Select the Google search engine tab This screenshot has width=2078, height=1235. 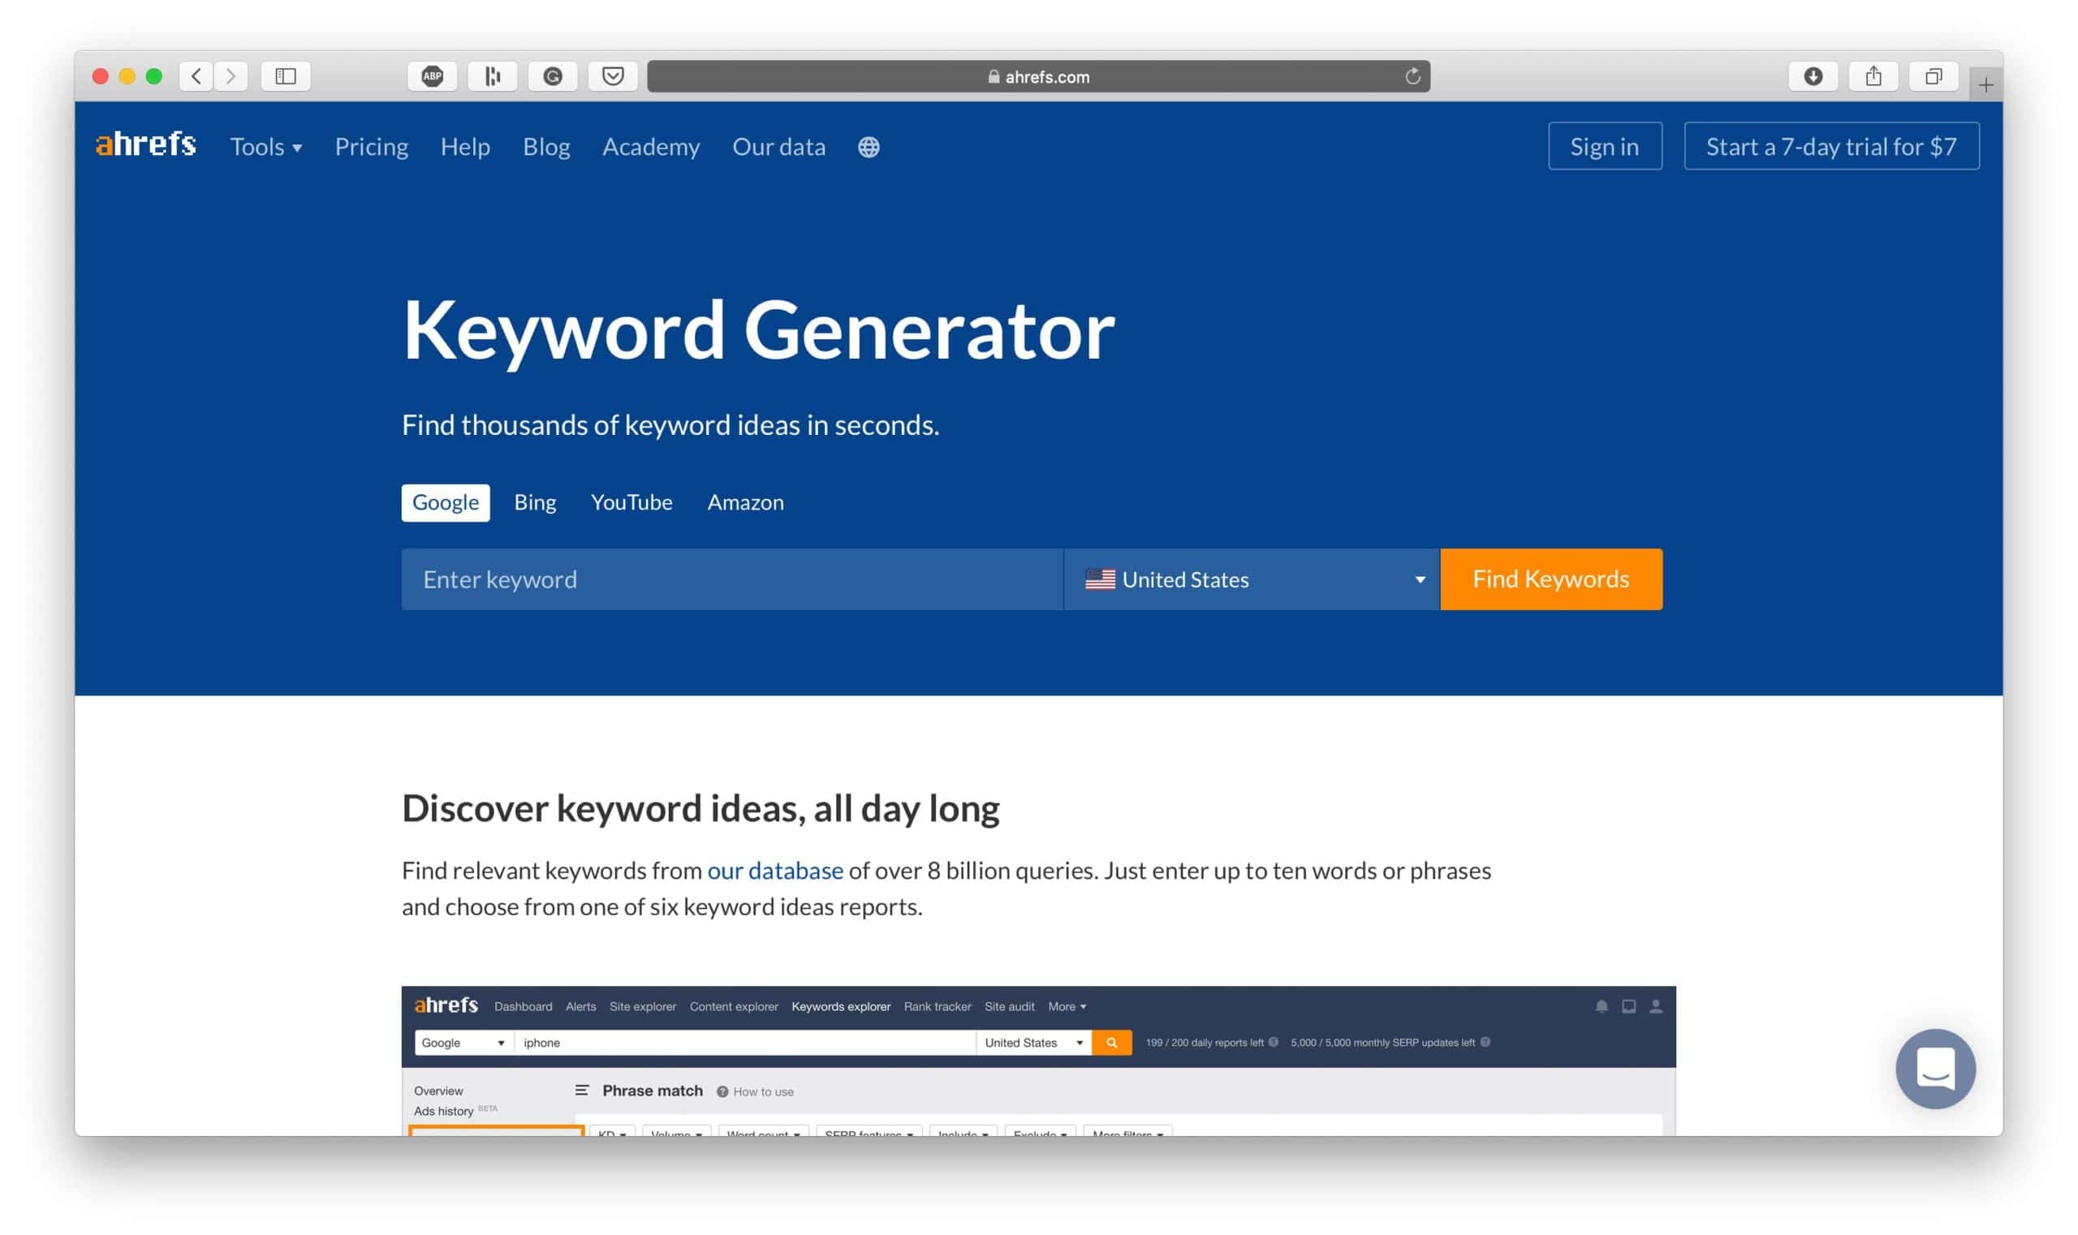tap(446, 502)
